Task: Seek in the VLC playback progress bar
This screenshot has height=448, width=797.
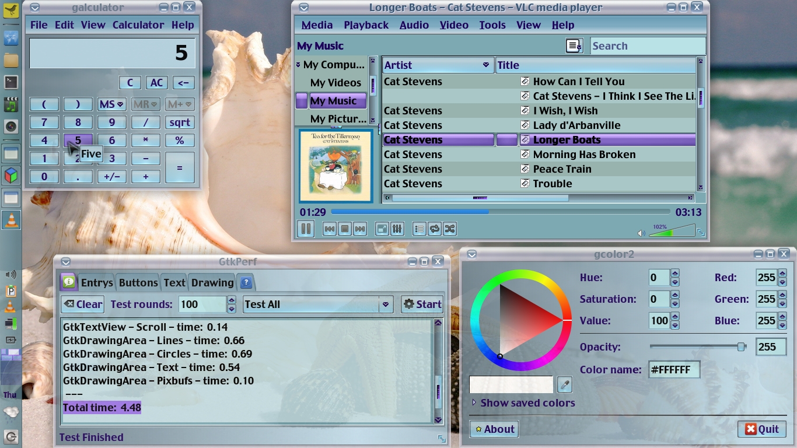Action: (x=501, y=212)
